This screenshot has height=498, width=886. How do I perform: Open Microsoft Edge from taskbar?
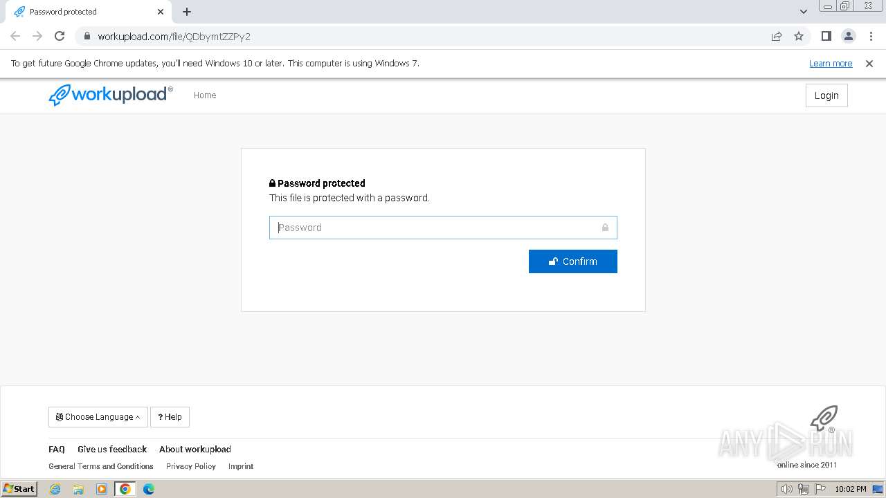tap(149, 489)
